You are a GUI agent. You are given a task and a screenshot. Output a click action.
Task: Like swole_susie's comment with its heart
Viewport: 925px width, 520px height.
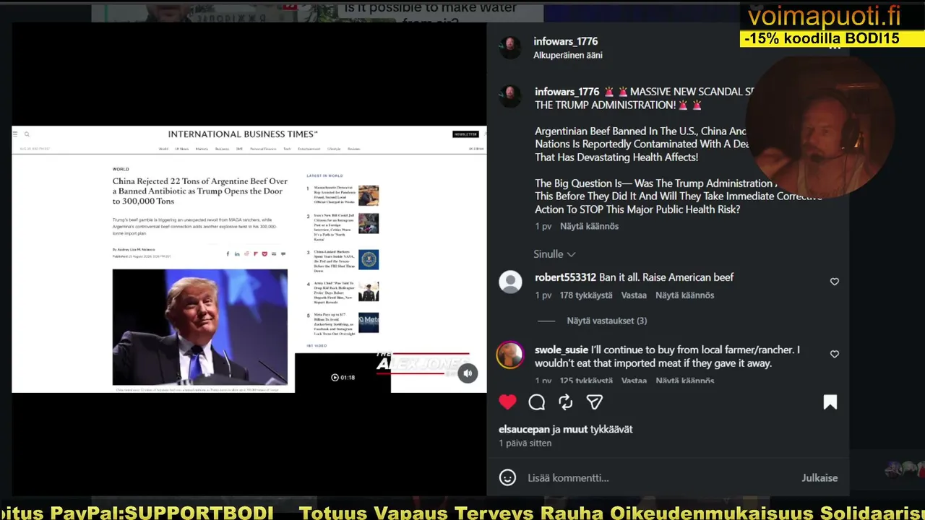(x=835, y=355)
